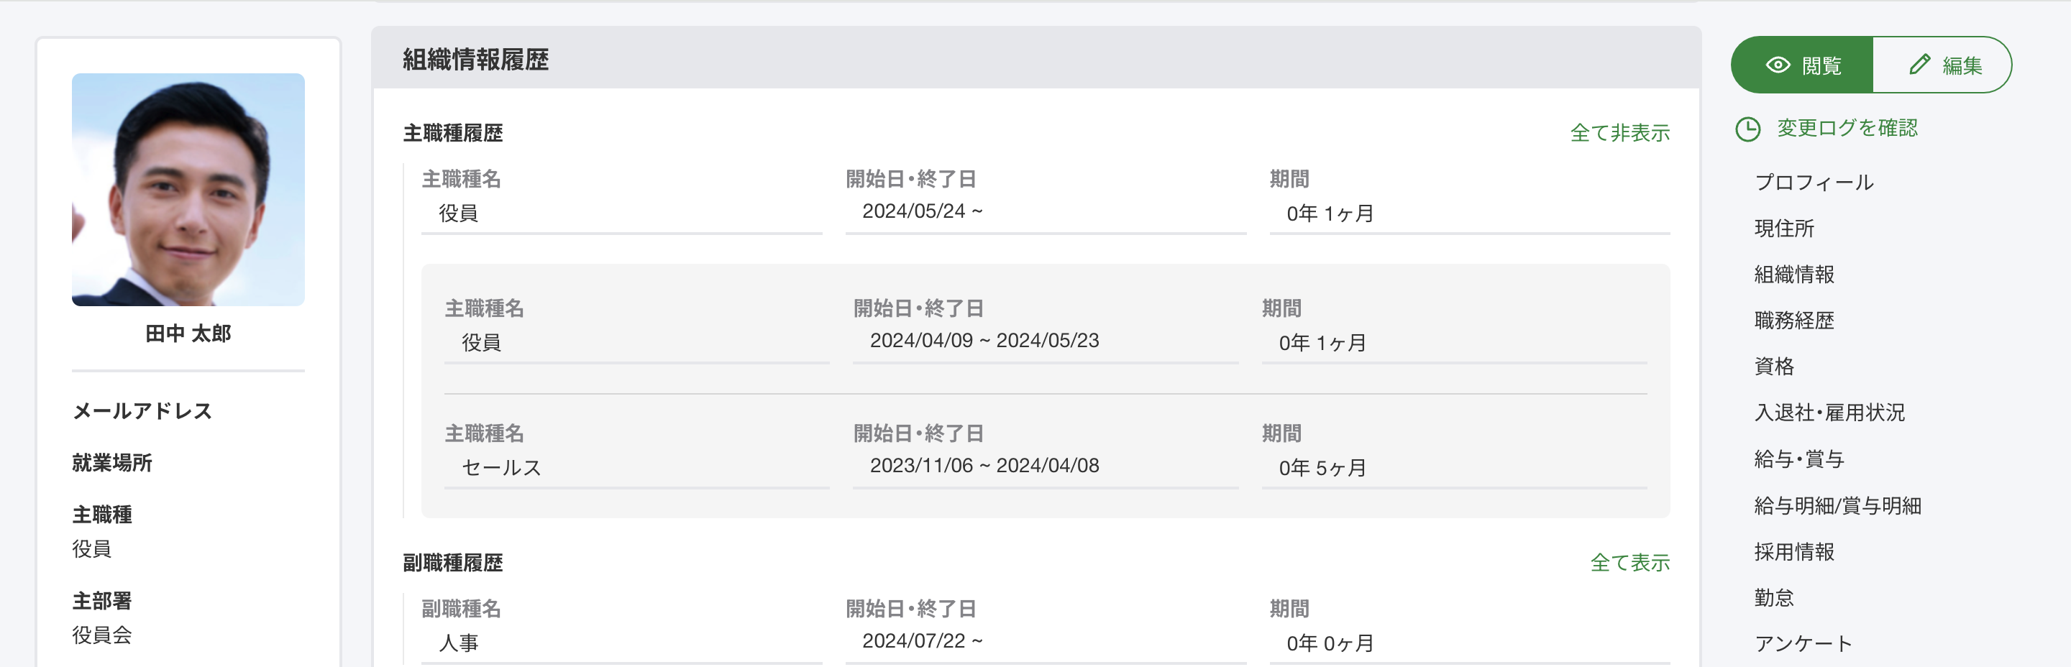2071x667 pixels.
Task: Go to 勤怠 section
Action: pos(1773,598)
